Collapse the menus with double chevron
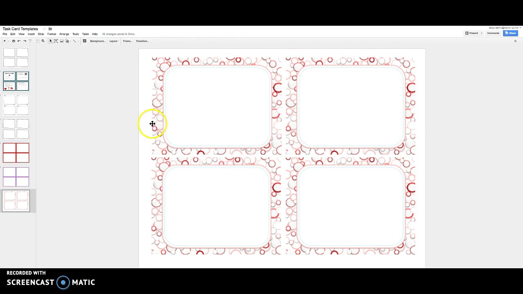The width and height of the screenshot is (523, 294). (x=515, y=41)
